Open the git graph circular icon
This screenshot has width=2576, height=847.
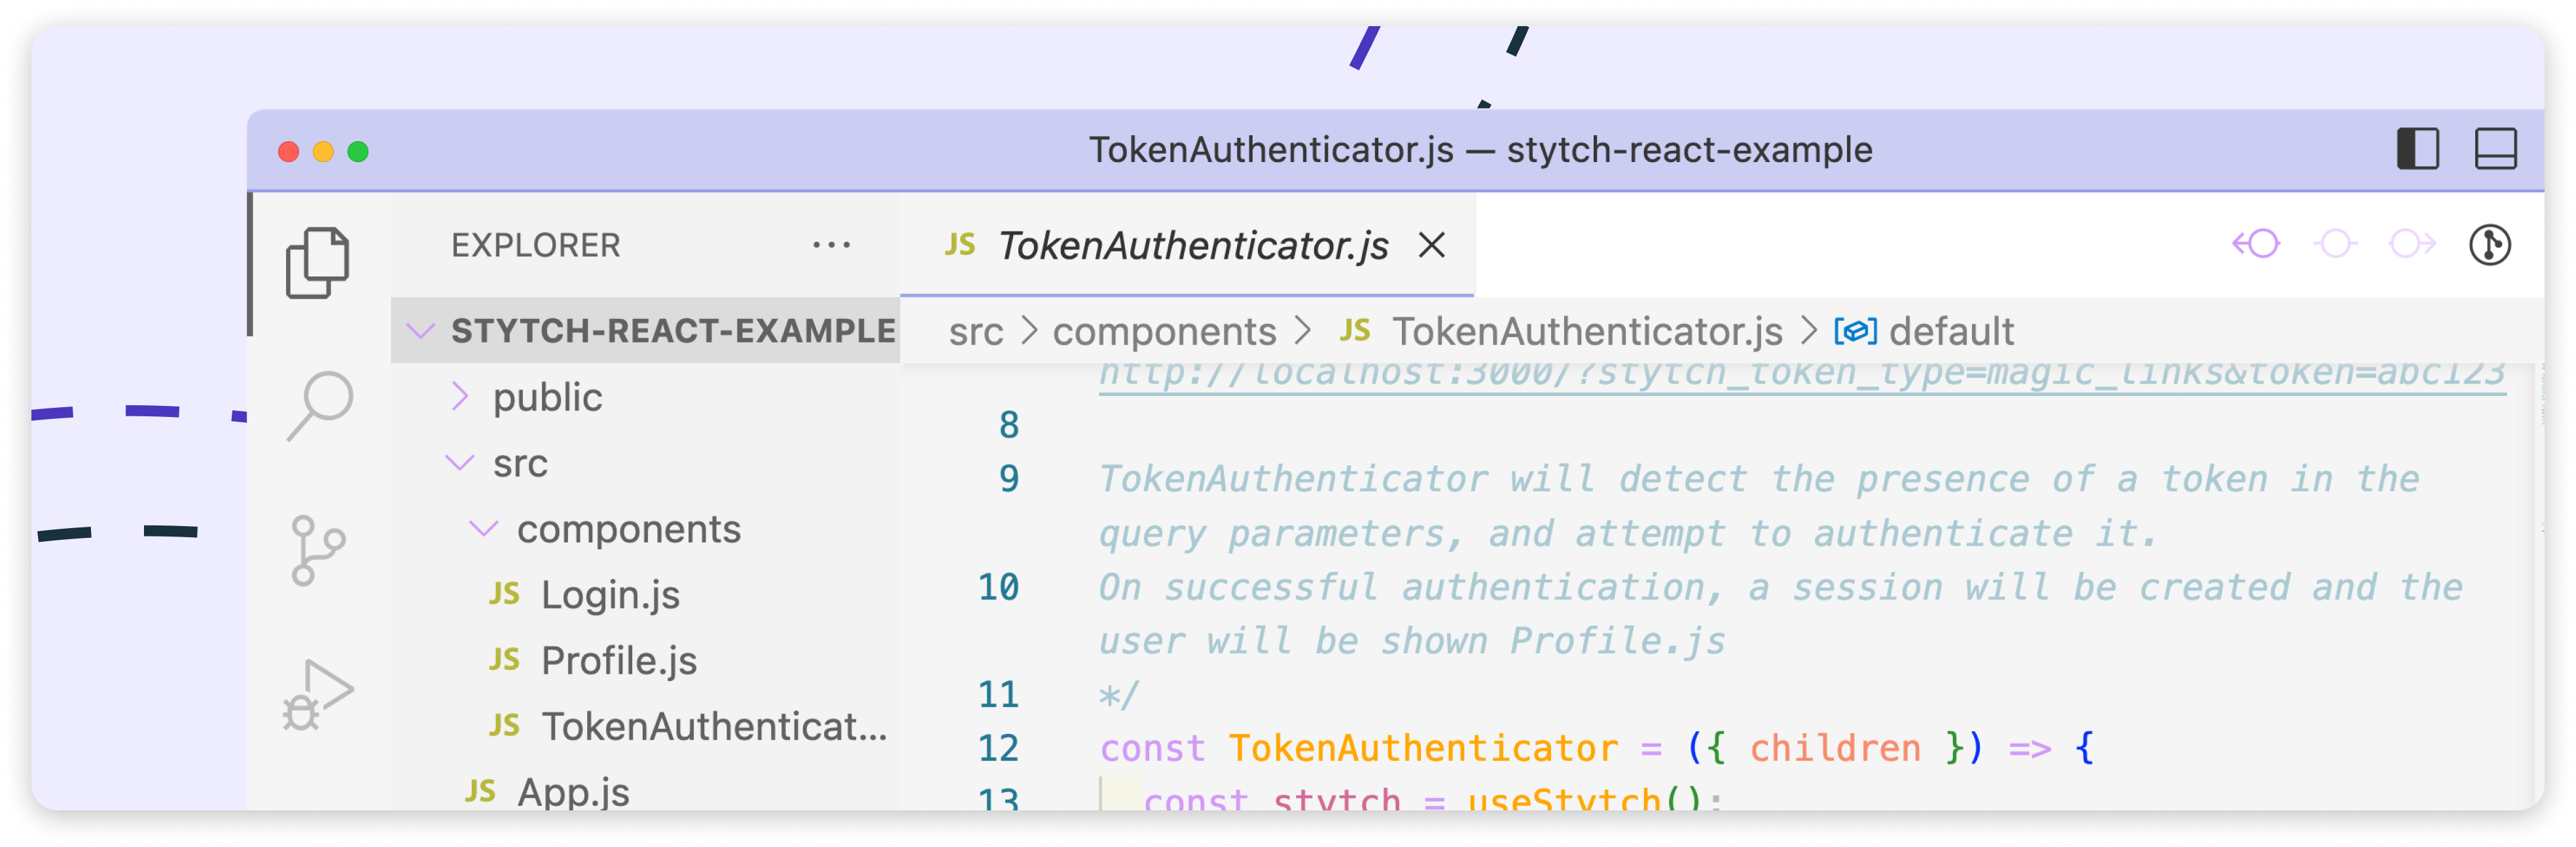[x=2489, y=244]
